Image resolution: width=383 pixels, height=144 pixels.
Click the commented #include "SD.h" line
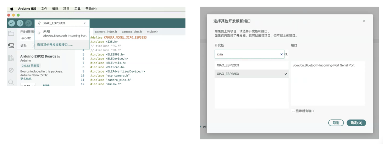pos(106,50)
